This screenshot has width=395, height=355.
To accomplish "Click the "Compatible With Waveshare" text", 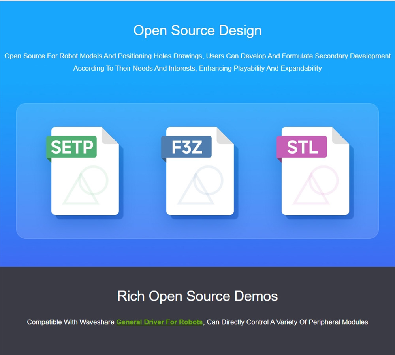I will click(71, 322).
